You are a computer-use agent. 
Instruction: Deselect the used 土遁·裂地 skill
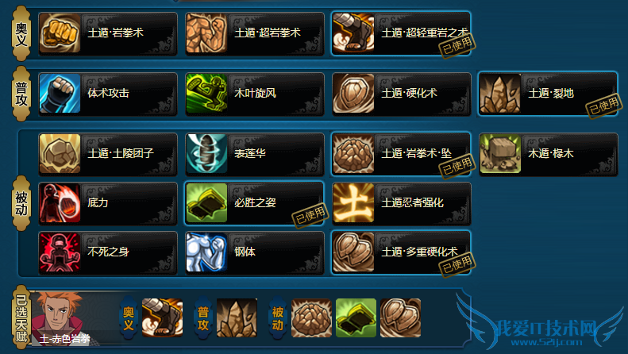[x=549, y=94]
